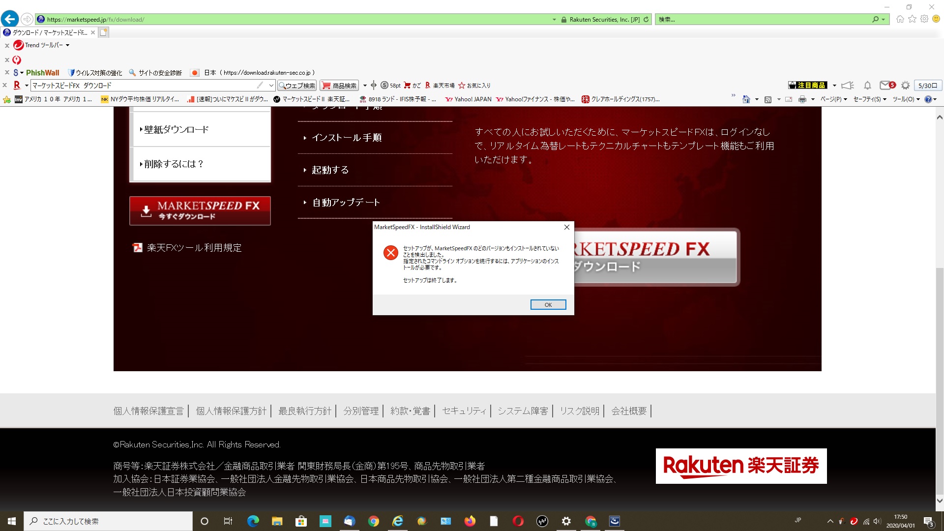Open the 楽天FXツール利用規定 PDF link
The width and height of the screenshot is (944, 531).
coord(187,248)
